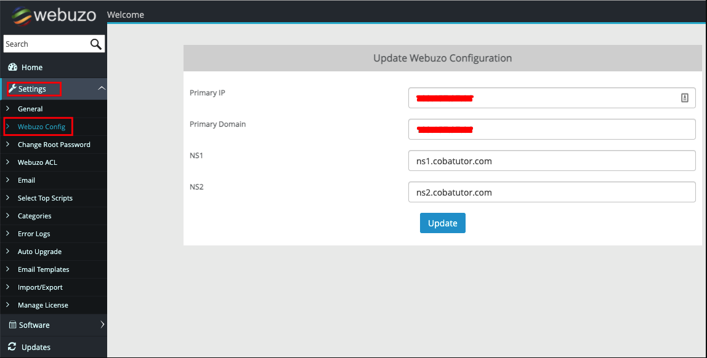
Task: Click the Updates refresh icon
Action: tap(12, 347)
